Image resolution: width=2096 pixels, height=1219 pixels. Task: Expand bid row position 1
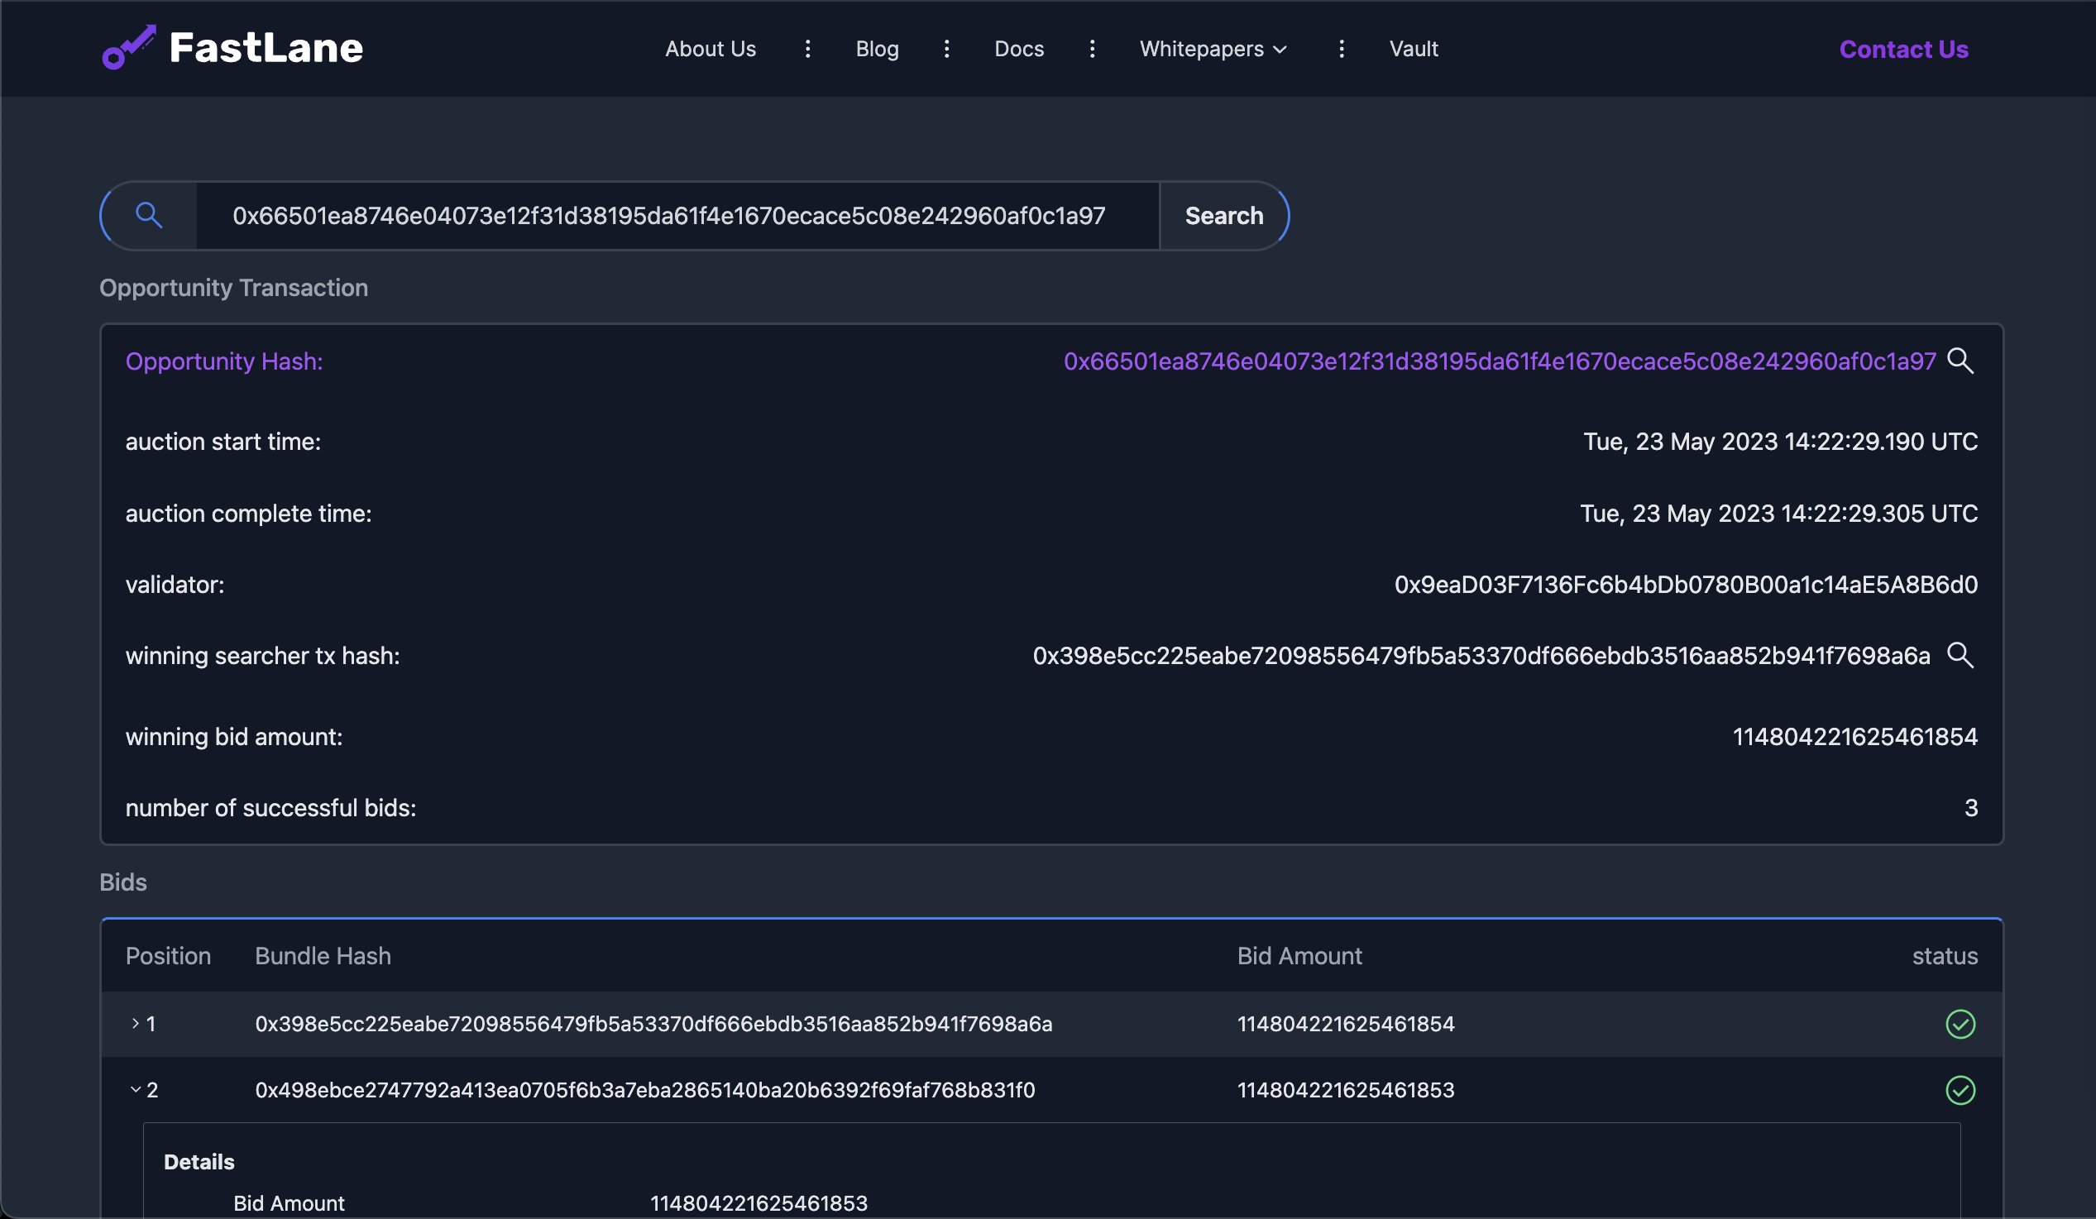click(136, 1024)
